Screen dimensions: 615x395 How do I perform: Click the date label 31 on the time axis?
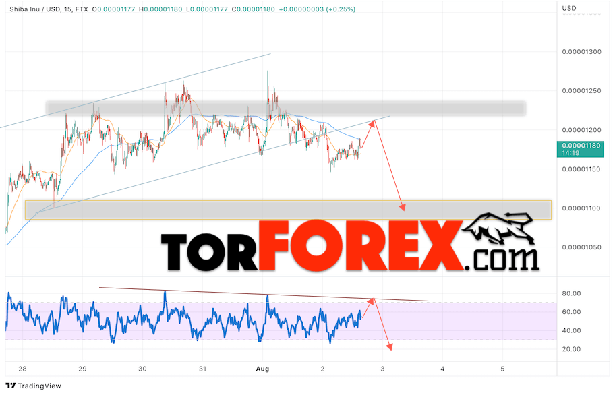[202, 369]
